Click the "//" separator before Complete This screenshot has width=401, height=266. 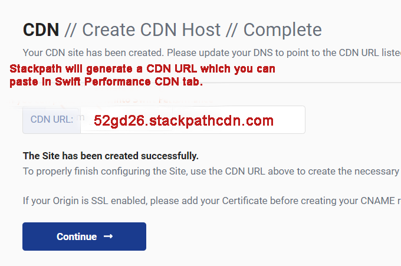point(232,30)
